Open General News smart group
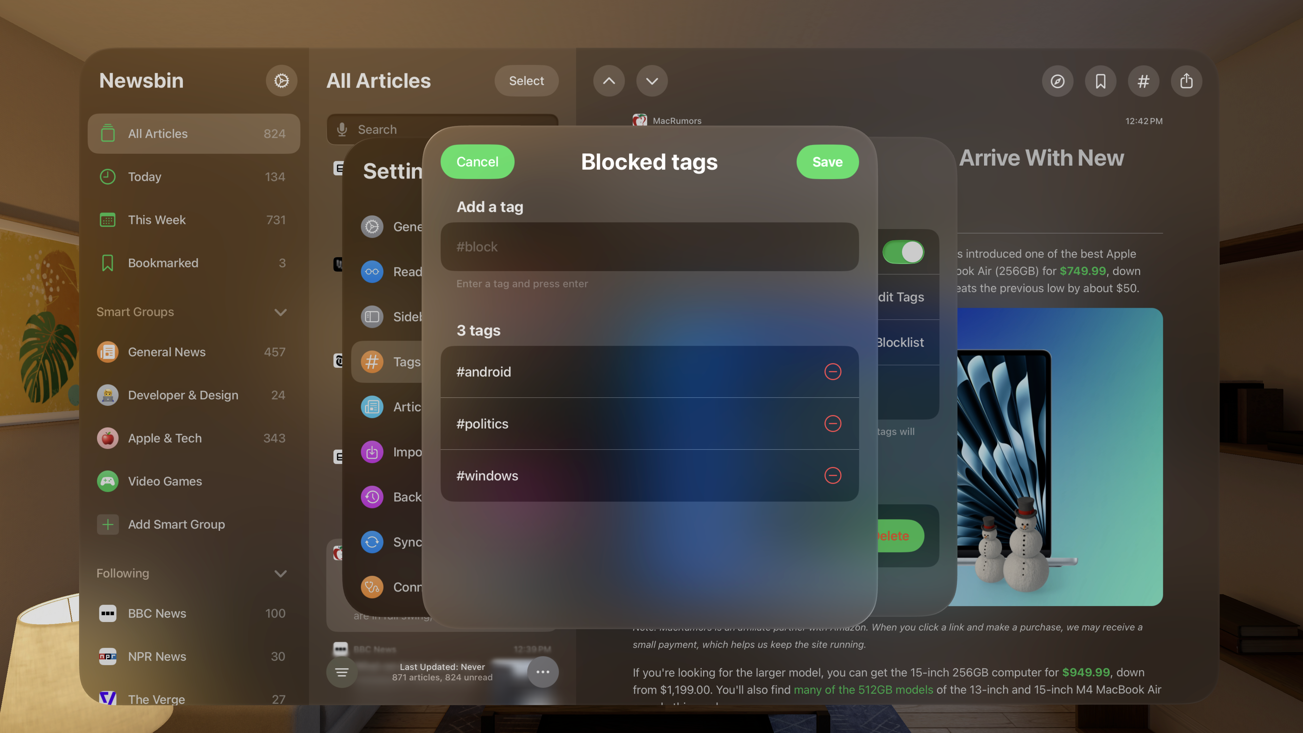 click(194, 352)
